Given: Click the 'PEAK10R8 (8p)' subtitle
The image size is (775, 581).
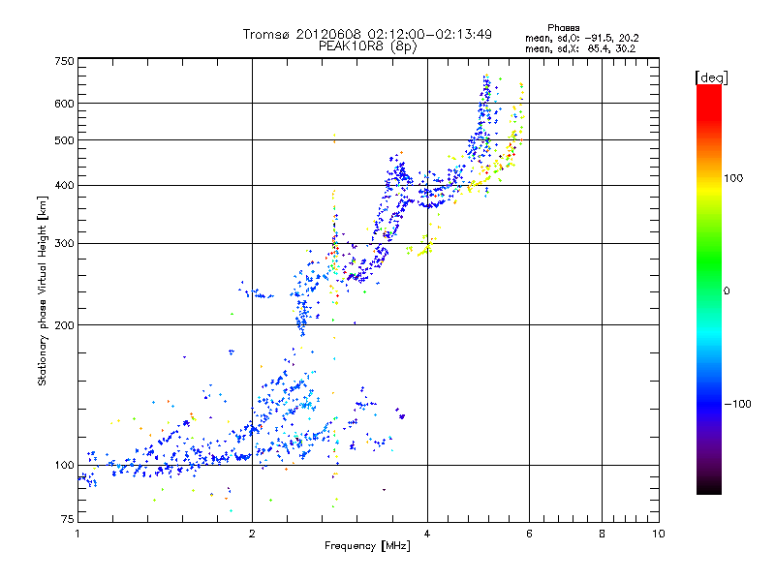Looking at the screenshot, I should point(368,46).
